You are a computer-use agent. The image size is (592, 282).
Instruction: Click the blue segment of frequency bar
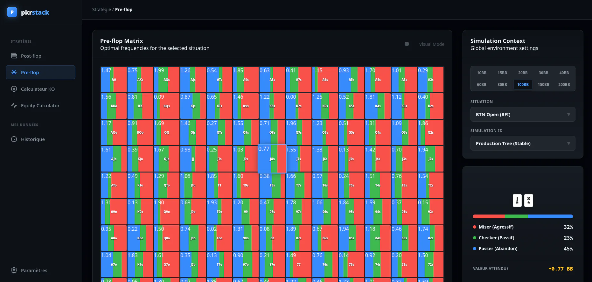click(550, 216)
